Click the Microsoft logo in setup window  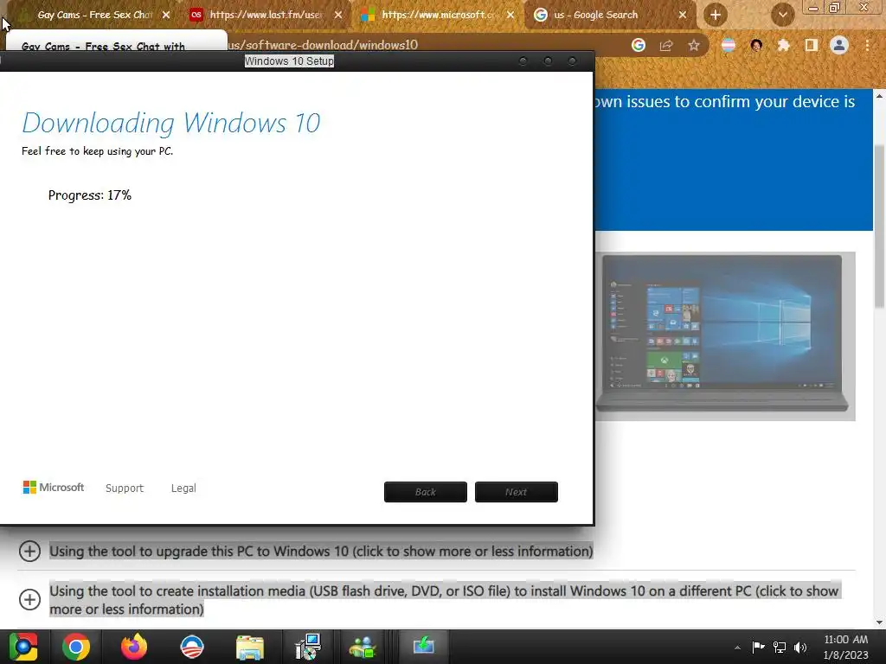[53, 488]
